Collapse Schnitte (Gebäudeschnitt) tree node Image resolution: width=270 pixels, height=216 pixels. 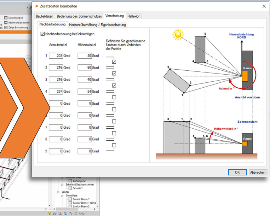(62, 185)
